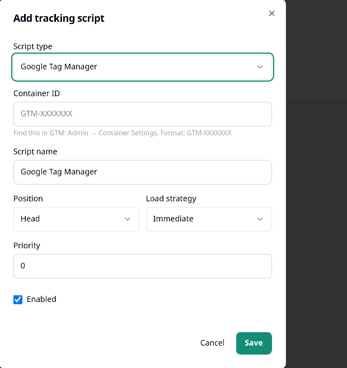Cancel adding the tracking script
This screenshot has width=347, height=368.
click(x=212, y=343)
